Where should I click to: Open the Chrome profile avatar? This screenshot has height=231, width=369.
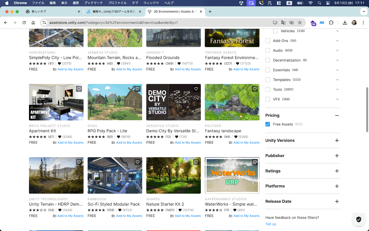(354, 23)
